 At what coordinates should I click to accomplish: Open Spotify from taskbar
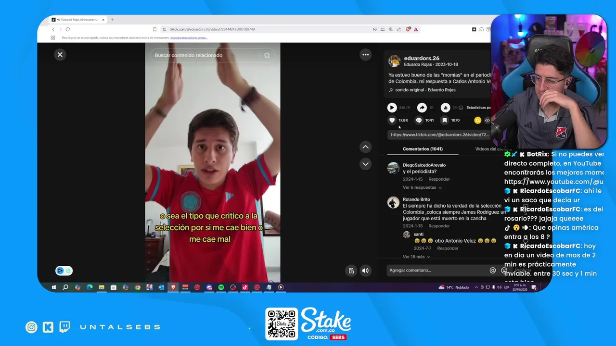(221, 287)
